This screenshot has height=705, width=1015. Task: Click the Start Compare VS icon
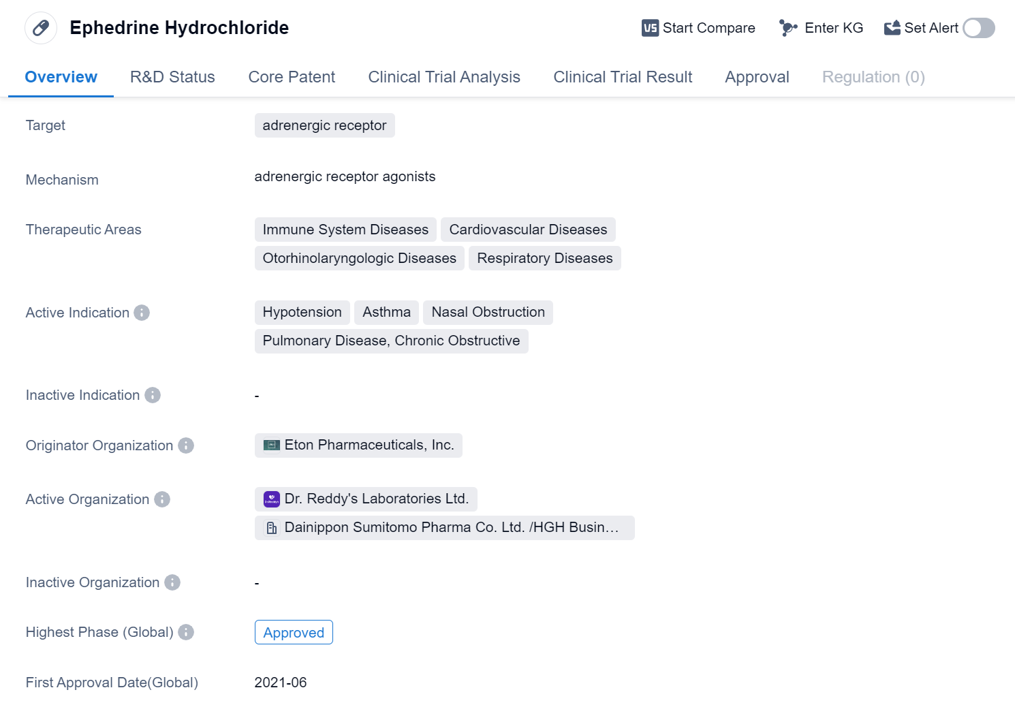point(650,28)
